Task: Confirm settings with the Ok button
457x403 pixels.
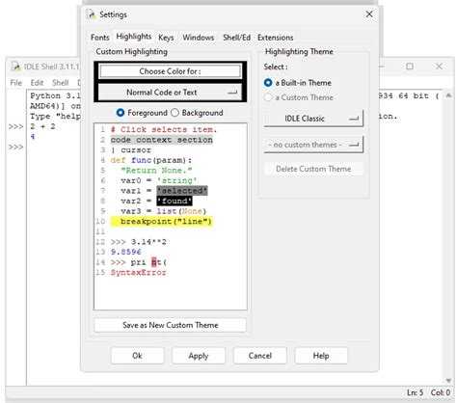Action: 137,356
